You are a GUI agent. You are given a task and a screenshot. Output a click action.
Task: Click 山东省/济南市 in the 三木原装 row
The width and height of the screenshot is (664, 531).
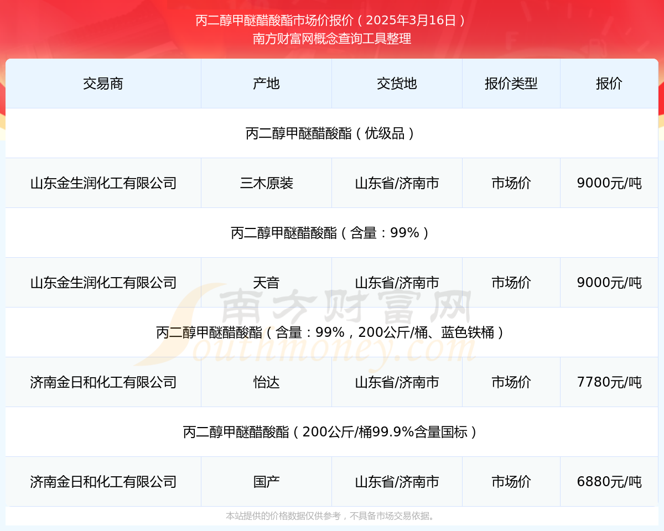pos(397,183)
